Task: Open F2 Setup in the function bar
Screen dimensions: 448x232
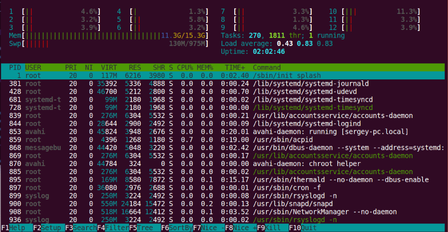Action: point(49,228)
